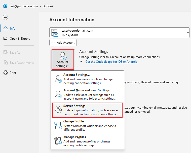Click the Change Profile icon

coord(58,125)
